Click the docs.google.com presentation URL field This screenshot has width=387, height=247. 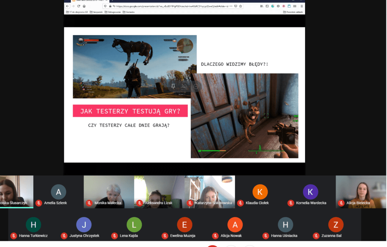172,6
